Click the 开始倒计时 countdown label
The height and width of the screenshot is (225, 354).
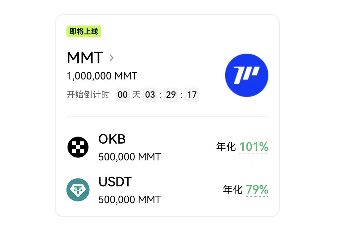(88, 94)
